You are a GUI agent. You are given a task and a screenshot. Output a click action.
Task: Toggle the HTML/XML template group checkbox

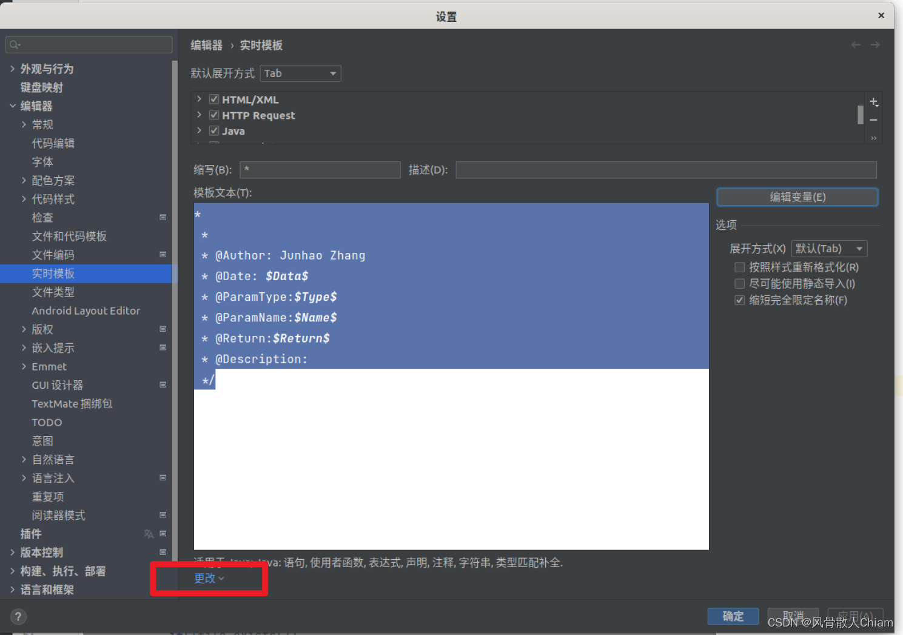(x=214, y=99)
